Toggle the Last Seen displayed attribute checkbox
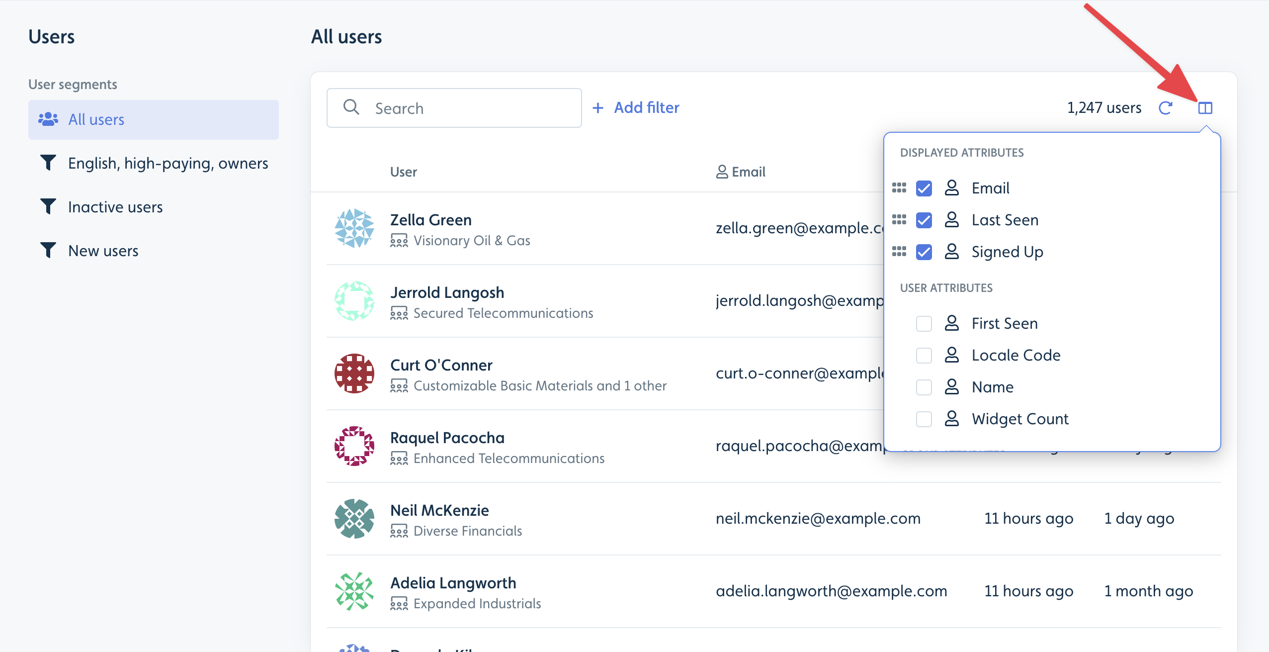1269x652 pixels. pyautogui.click(x=925, y=219)
